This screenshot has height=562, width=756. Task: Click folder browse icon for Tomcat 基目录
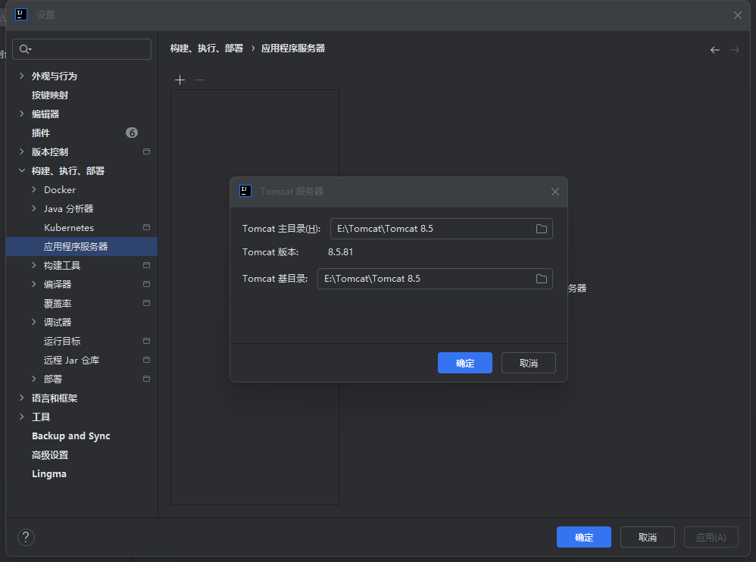point(542,279)
